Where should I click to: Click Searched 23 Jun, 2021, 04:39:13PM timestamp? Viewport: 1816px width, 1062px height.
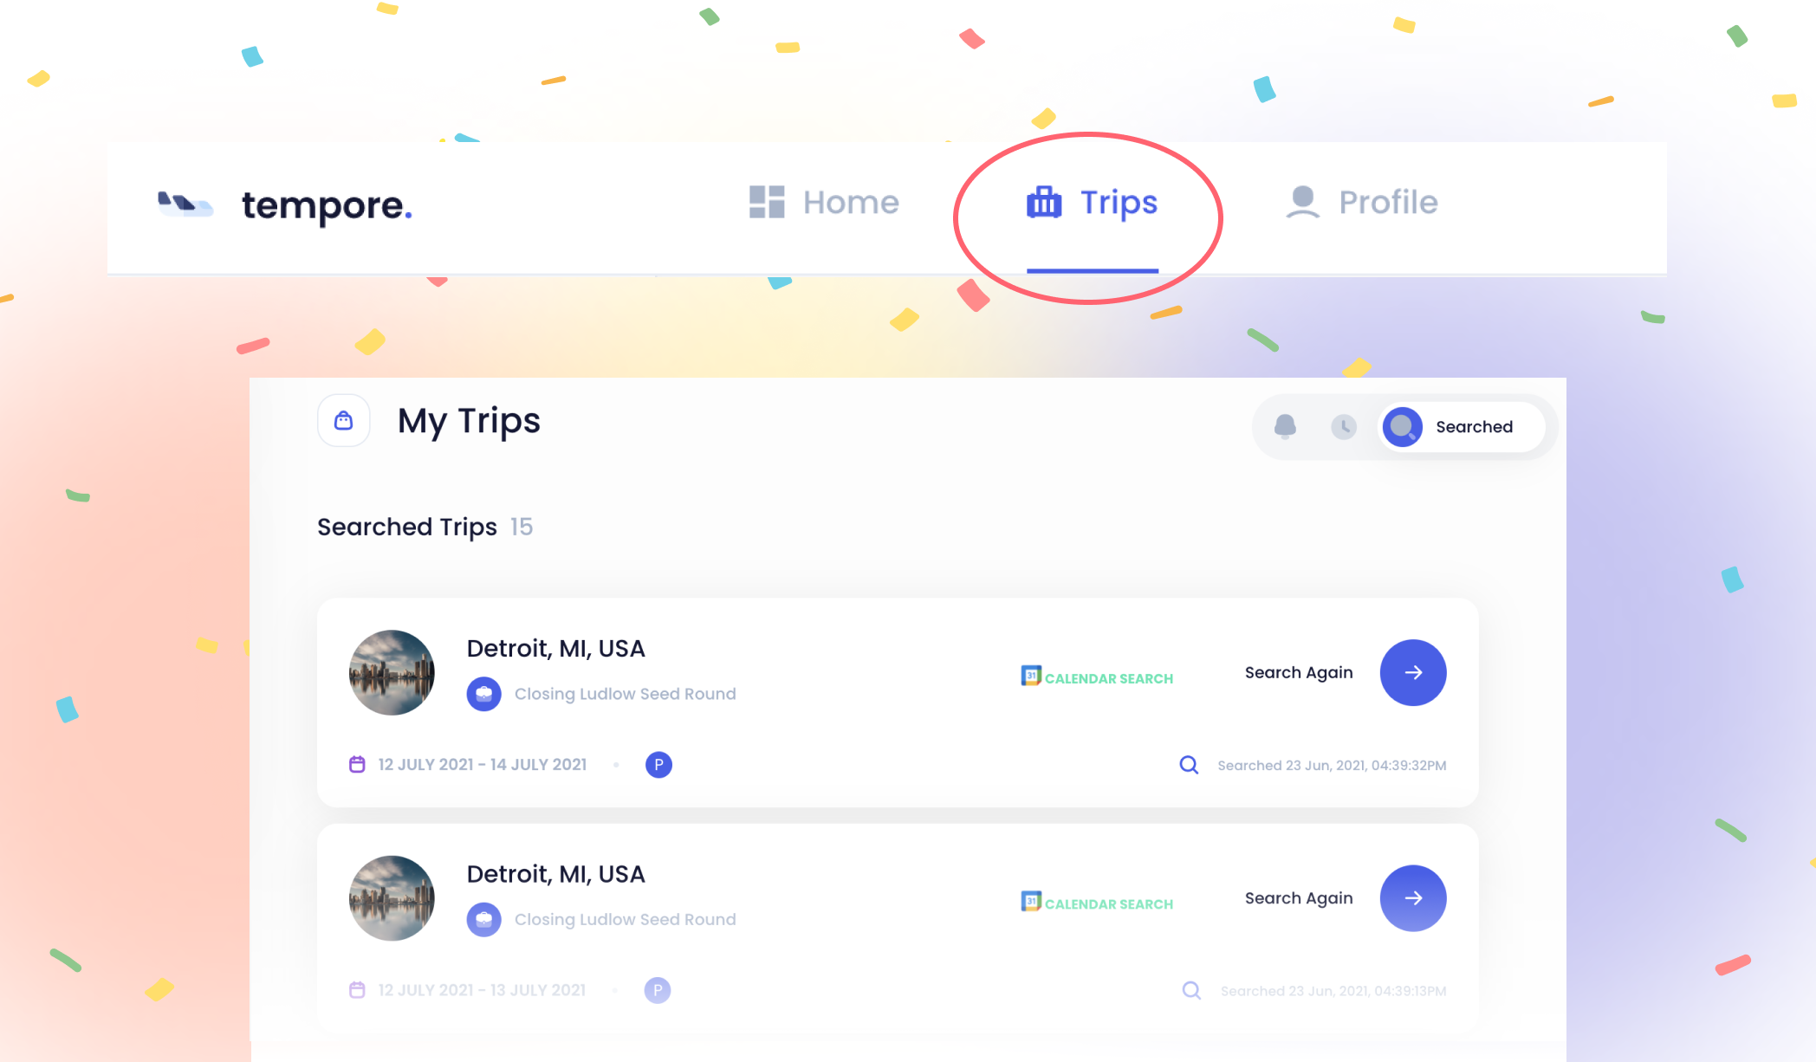click(1333, 991)
